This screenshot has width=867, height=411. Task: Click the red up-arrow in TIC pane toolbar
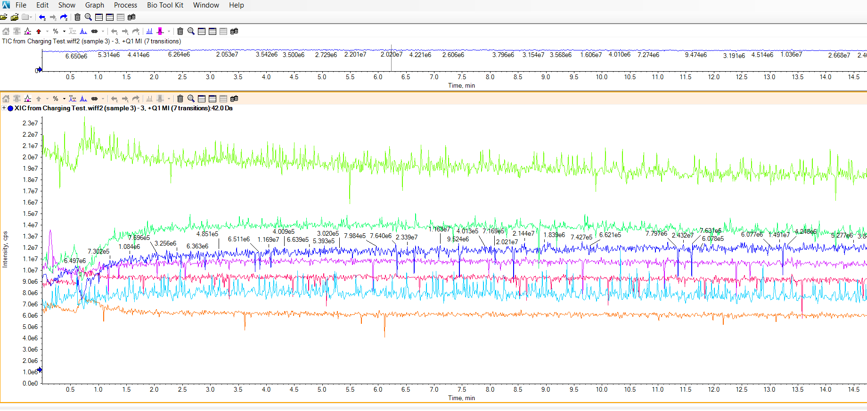point(39,32)
